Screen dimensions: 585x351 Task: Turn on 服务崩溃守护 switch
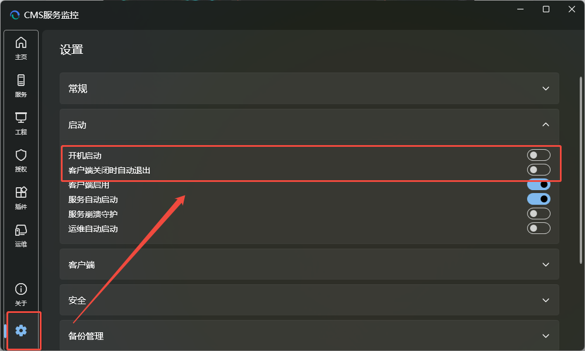pyautogui.click(x=538, y=214)
